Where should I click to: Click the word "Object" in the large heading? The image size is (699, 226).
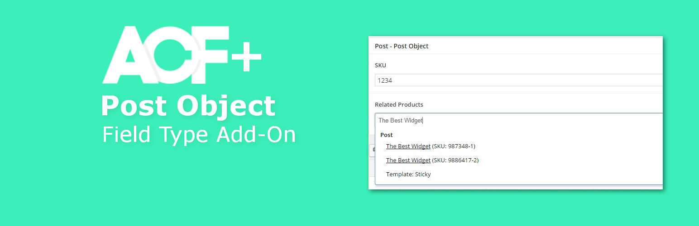click(x=226, y=107)
